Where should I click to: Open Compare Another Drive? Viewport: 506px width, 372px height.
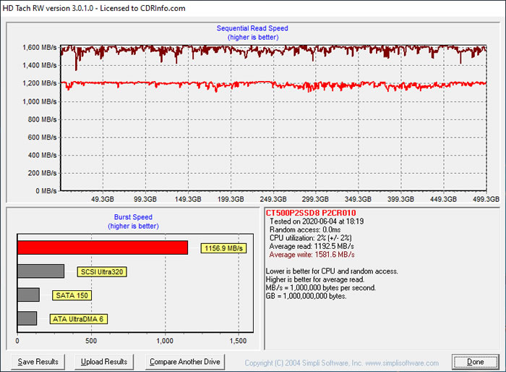click(x=184, y=361)
